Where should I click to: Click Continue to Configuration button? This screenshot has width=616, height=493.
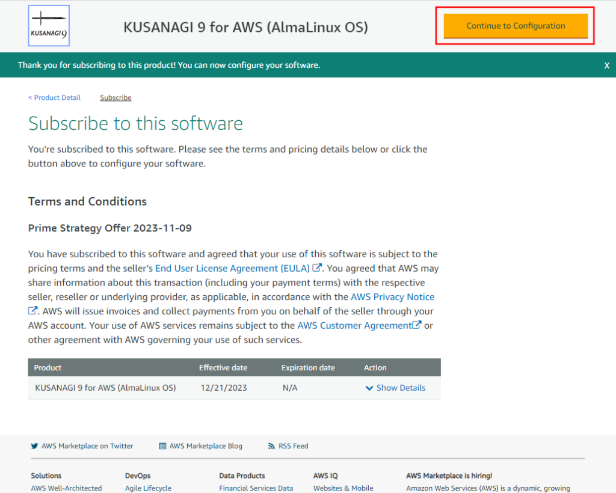click(x=516, y=26)
